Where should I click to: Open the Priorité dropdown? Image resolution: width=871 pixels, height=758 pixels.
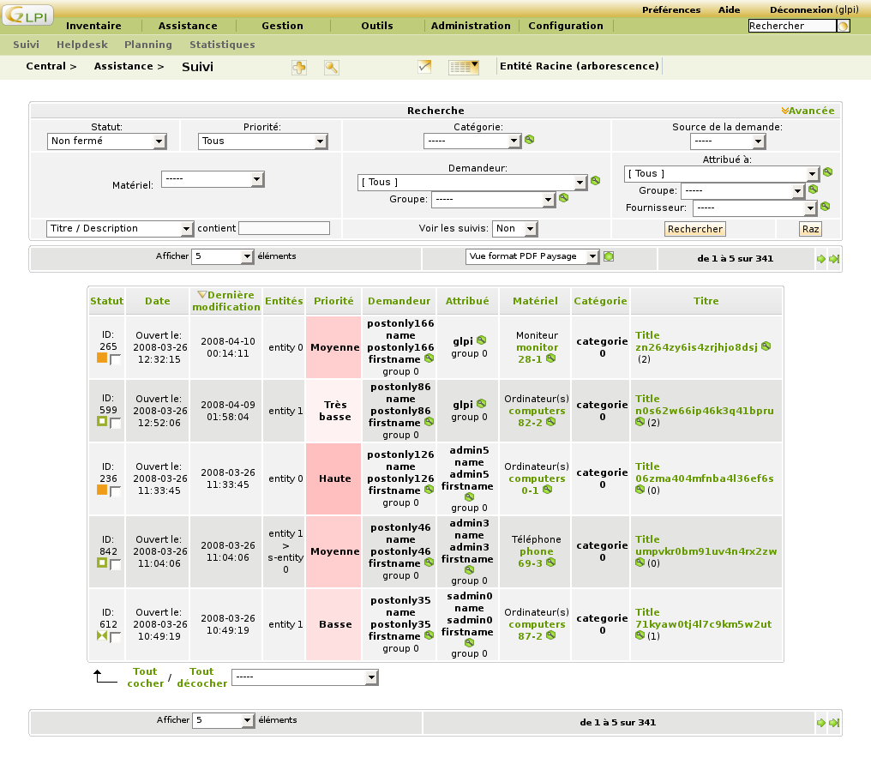(262, 141)
